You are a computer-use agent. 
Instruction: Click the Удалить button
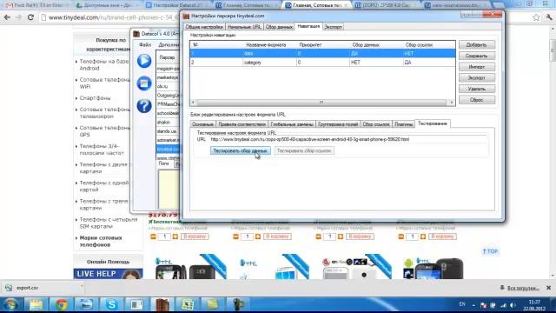coord(477,89)
